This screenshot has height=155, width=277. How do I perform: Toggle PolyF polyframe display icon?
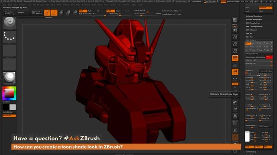pyautogui.click(x=235, y=124)
